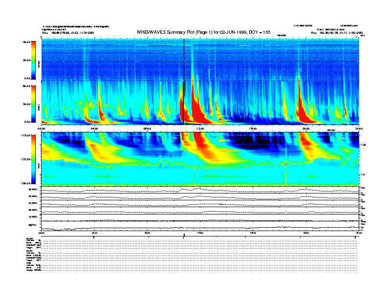Click the 20:00 tick label beneath the line plots
The height and width of the screenshot is (299, 387).
click(306, 233)
